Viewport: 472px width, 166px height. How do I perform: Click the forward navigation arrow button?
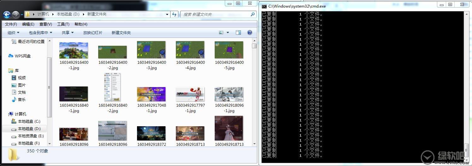click(x=15, y=15)
